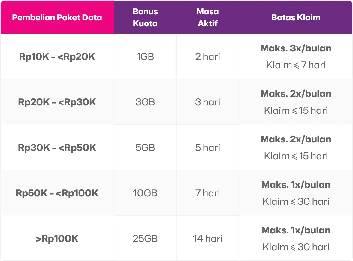353x261 pixels.
Task: Click the Rp30K - <Rp50K price cell
Action: tap(57, 148)
